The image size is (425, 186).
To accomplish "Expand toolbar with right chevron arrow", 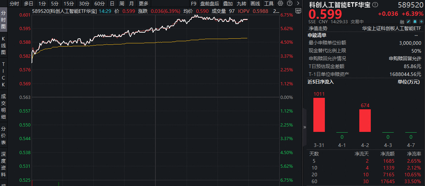I will [x=297, y=4].
